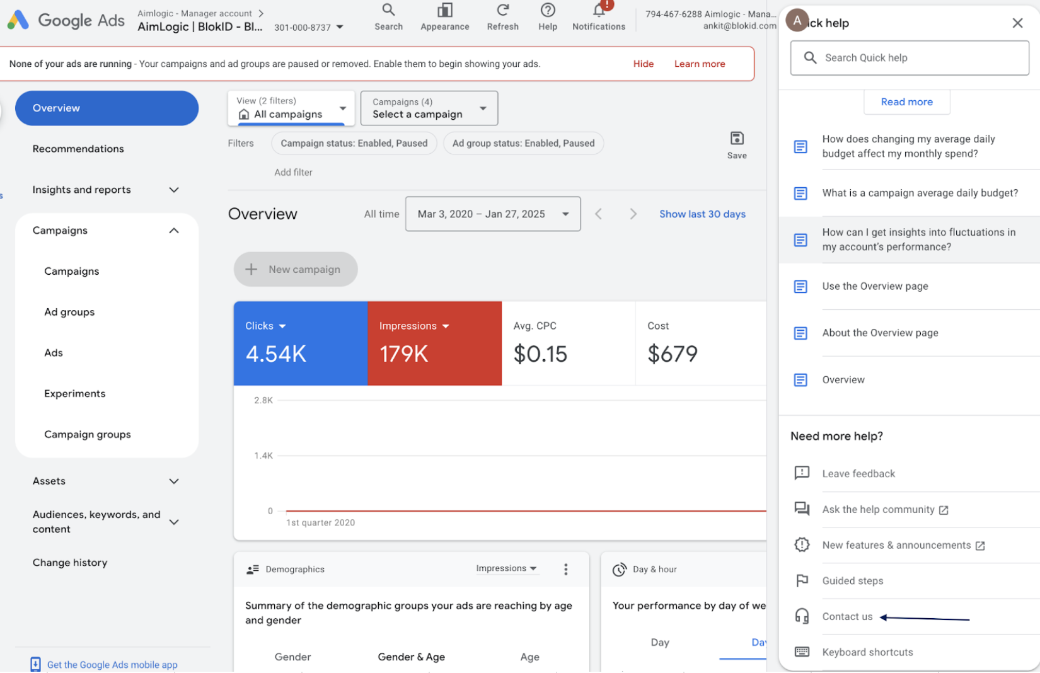This screenshot has width=1040, height=673.
Task: Click the Google Ads logo
Action: click(66, 20)
